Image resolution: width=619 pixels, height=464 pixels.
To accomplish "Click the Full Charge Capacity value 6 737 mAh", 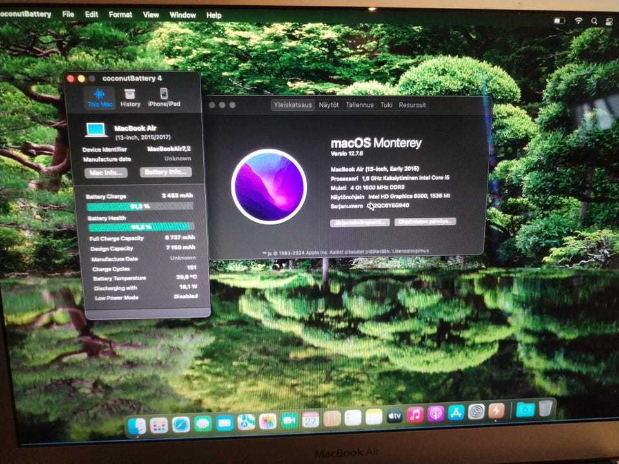I will coord(180,237).
